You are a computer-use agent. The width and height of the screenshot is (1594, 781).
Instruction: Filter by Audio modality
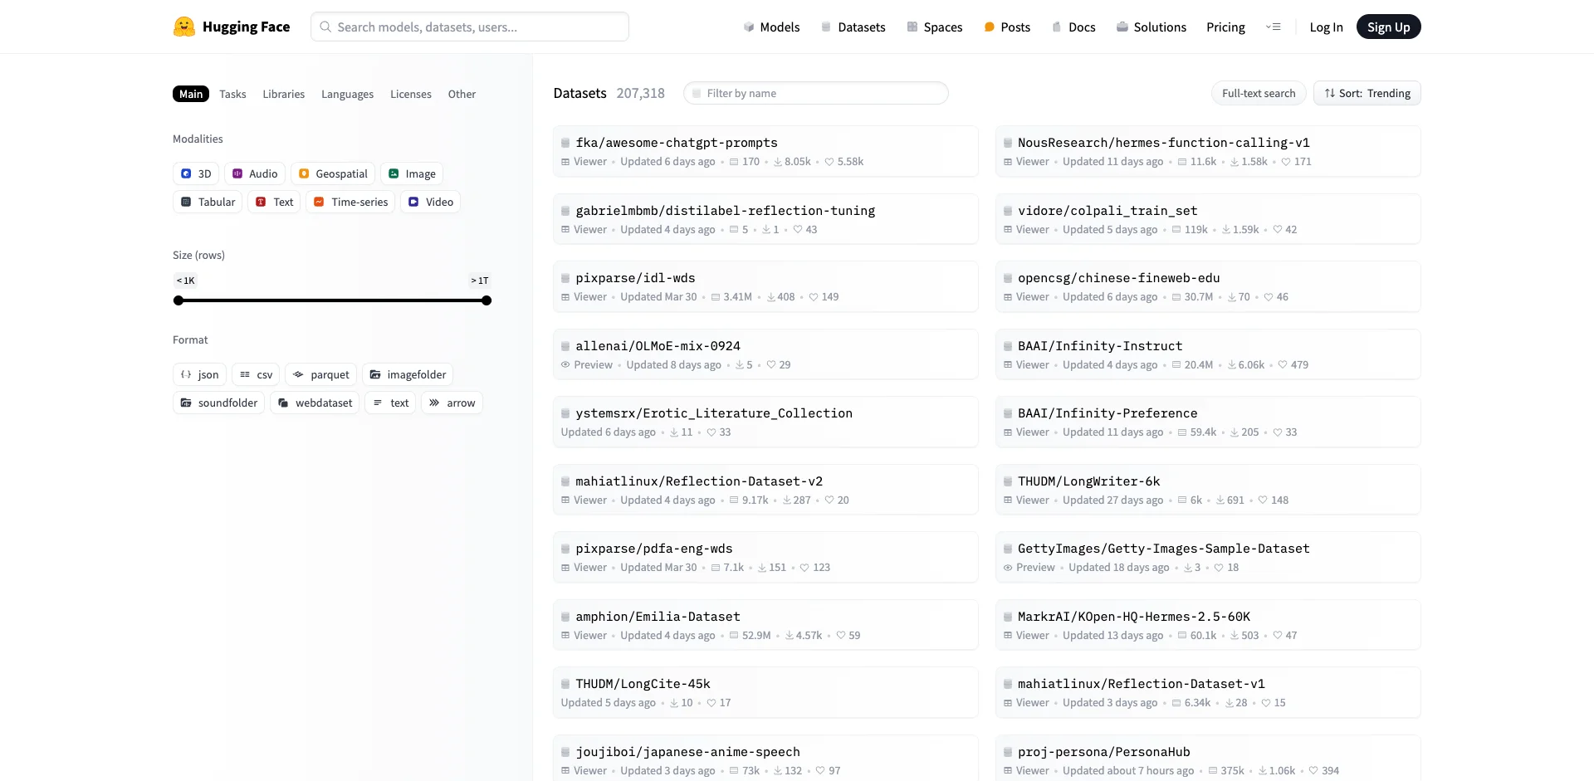[254, 173]
